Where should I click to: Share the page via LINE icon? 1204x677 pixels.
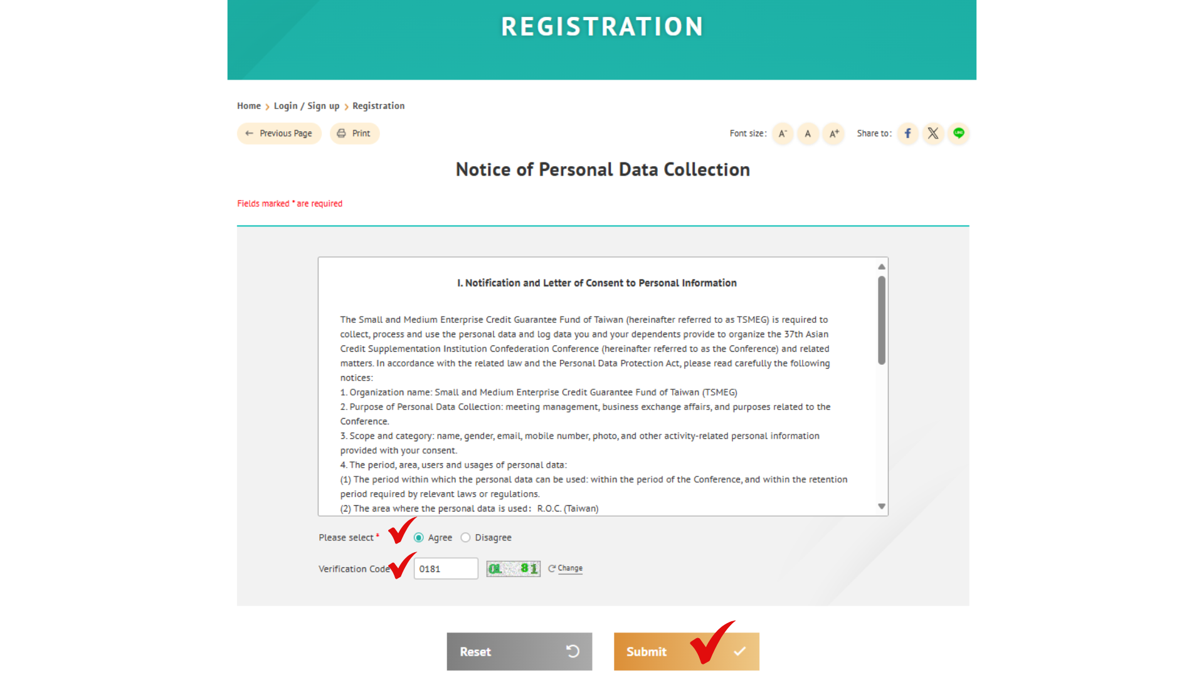(x=958, y=134)
